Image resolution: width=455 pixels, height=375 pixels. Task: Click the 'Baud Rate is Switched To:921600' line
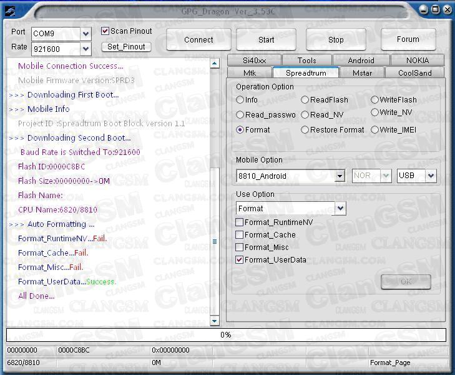(81, 152)
